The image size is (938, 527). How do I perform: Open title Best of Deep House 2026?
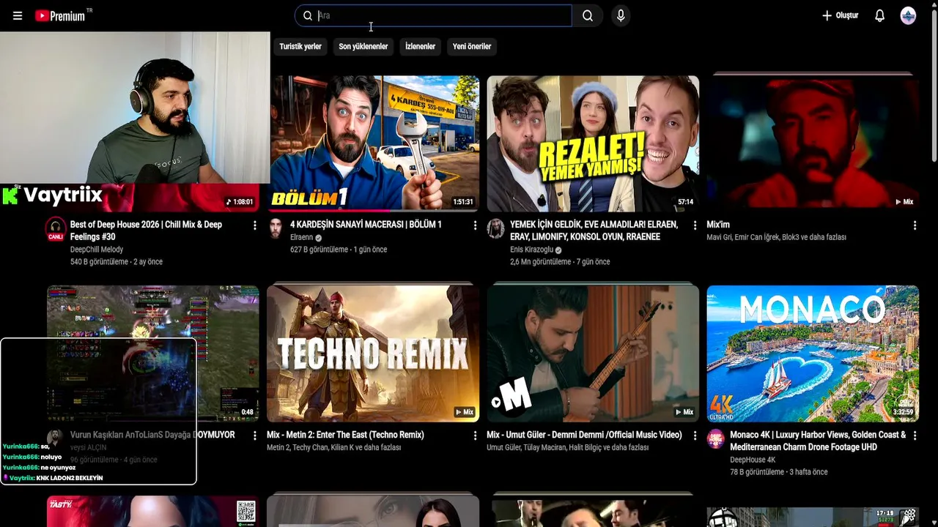pyautogui.click(x=146, y=231)
